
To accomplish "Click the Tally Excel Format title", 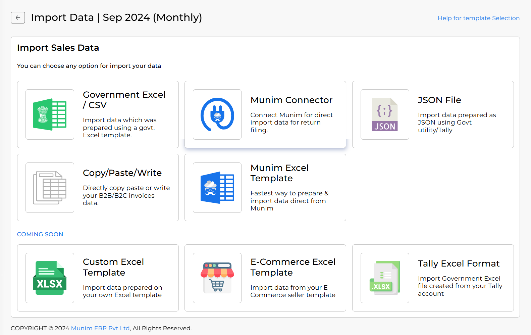I will coord(459,264).
